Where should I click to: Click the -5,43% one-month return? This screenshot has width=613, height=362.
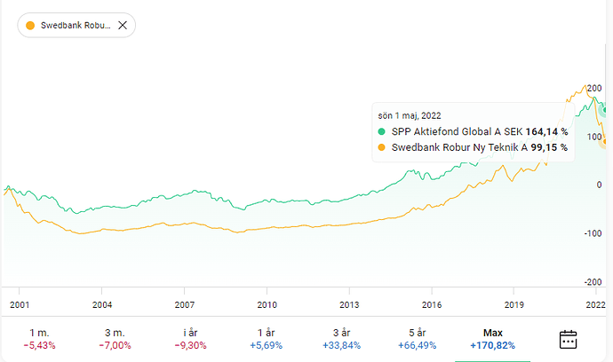(x=39, y=346)
